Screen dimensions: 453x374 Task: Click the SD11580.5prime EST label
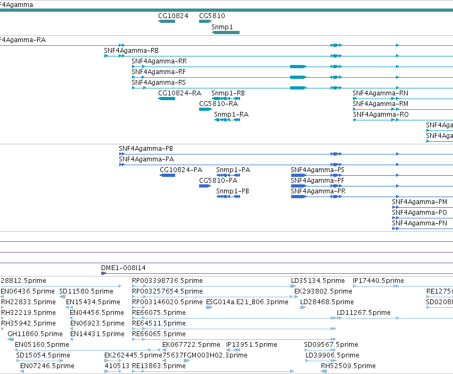point(86,291)
